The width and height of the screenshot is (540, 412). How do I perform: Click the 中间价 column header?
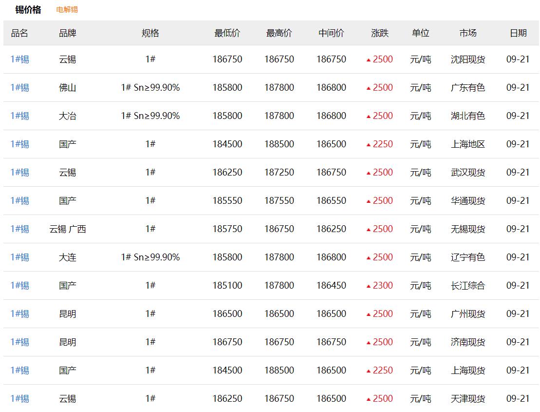pos(331,33)
